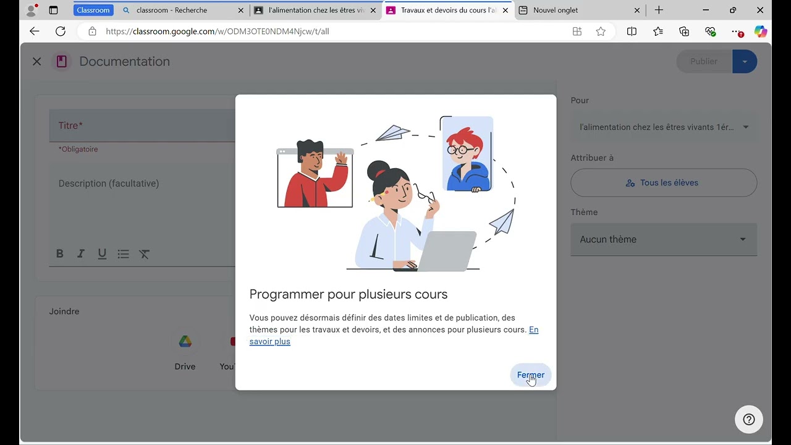Image resolution: width=791 pixels, height=445 pixels.
Task: Launch the Copilot sidebar
Action: [x=761, y=32]
